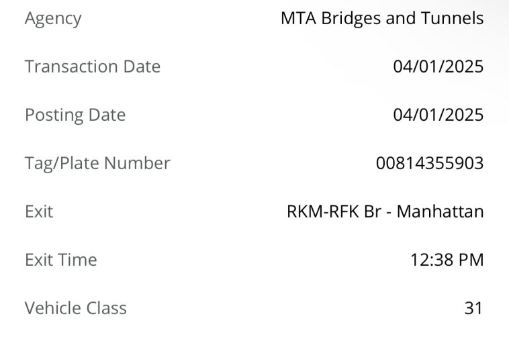Click RKM-RFK text in the exit row
Image resolution: width=509 pixels, height=349 pixels.
323,211
